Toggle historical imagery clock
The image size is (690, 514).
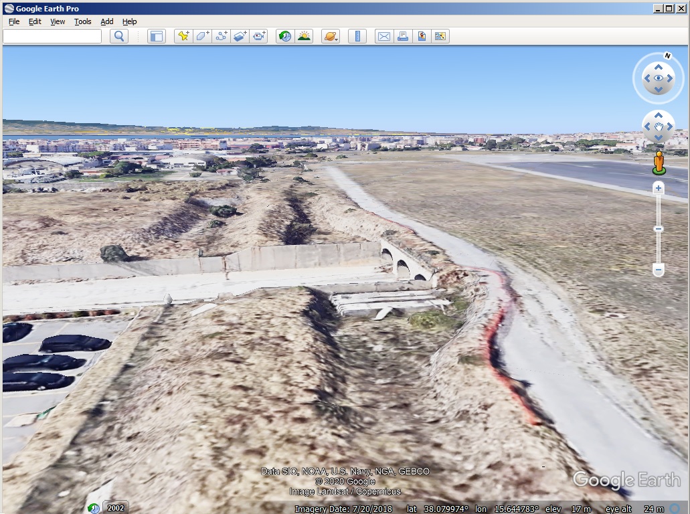click(x=285, y=36)
